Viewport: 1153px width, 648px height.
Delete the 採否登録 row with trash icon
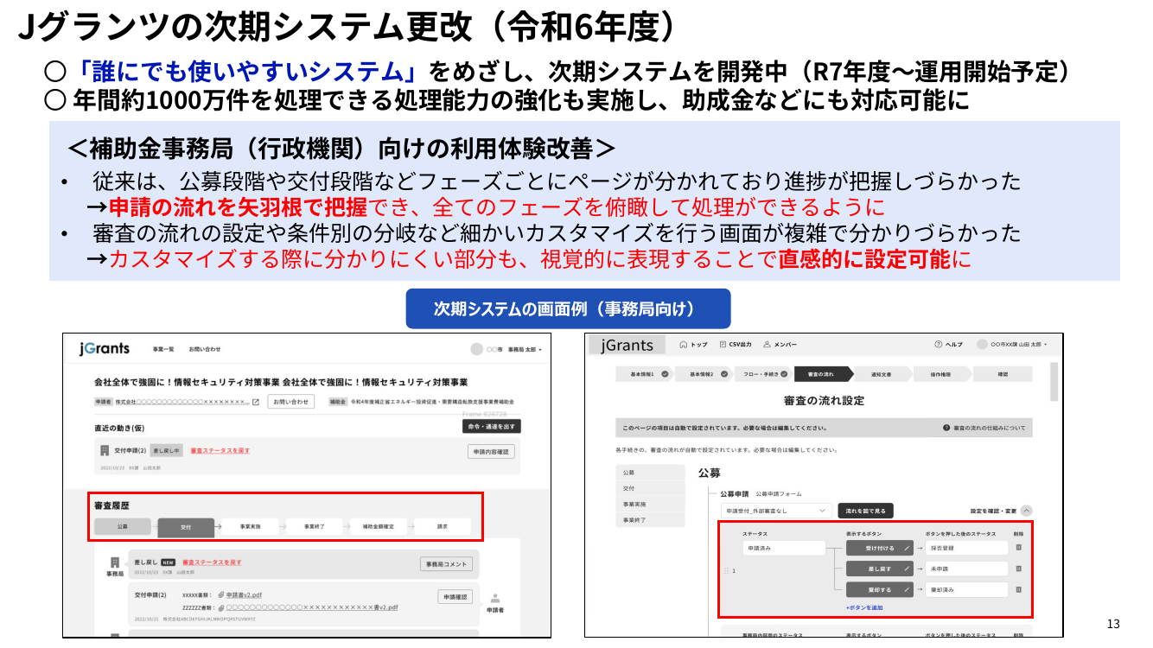[1018, 548]
